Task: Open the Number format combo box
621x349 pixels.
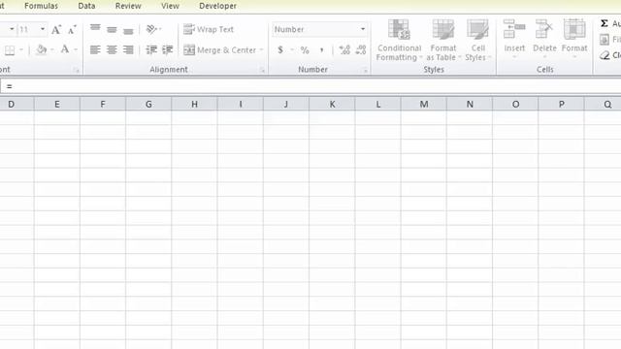Action: (319, 29)
